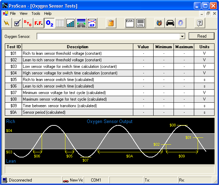
Task: Open the gear settings icon
Action: coord(180,23)
